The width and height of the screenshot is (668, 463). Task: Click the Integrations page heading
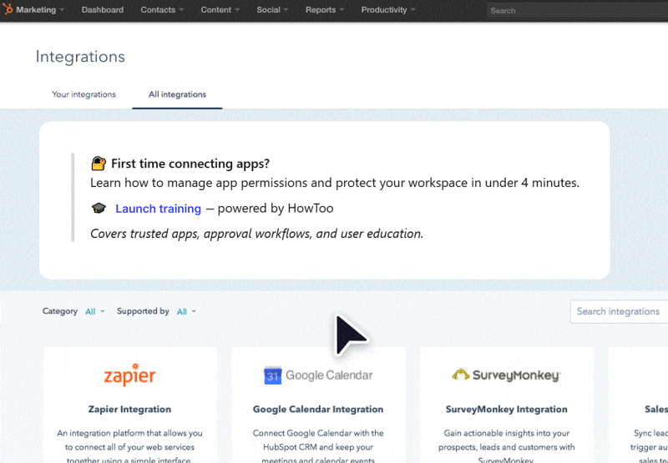[x=80, y=57]
